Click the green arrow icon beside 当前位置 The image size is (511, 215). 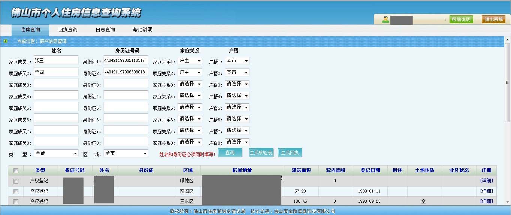tap(5, 41)
